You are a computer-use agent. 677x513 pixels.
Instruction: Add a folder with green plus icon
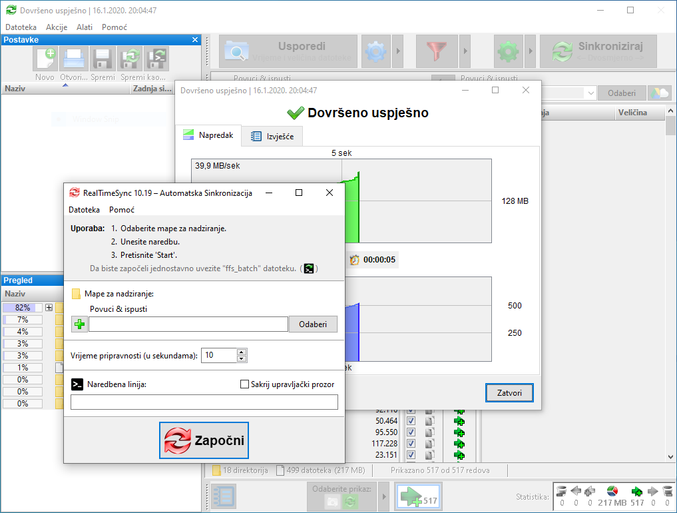click(79, 324)
